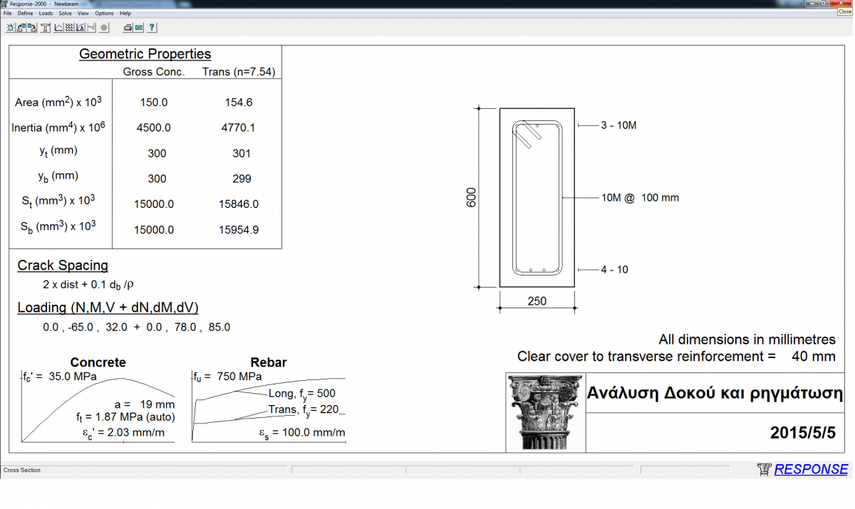This screenshot has width=855, height=509.
Task: Click the teal toolbar icon beside Print
Action: pyautogui.click(x=139, y=28)
